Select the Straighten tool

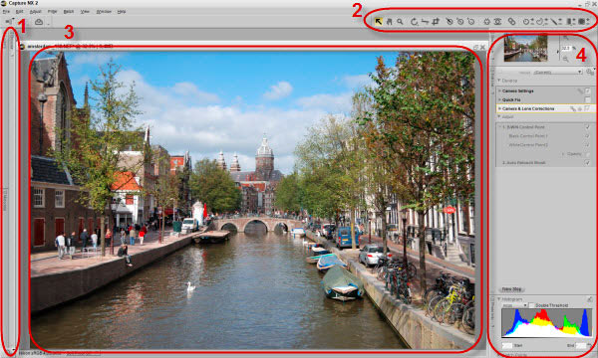tap(425, 22)
